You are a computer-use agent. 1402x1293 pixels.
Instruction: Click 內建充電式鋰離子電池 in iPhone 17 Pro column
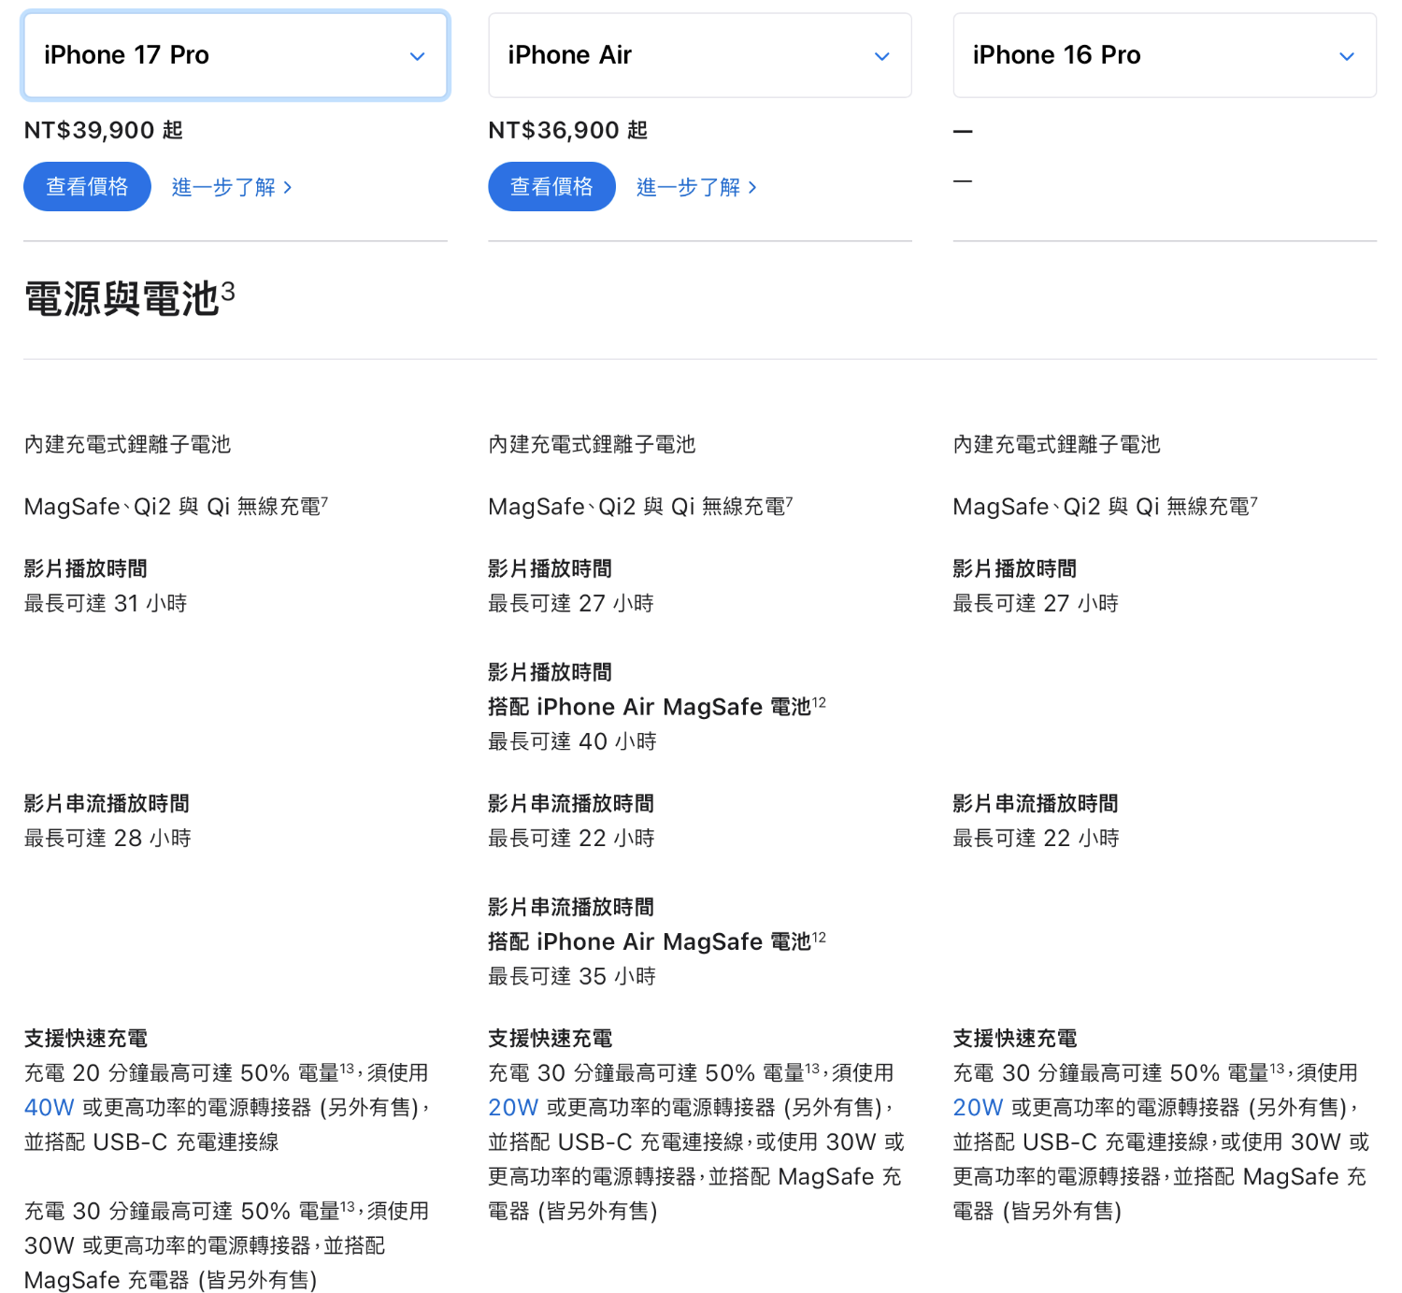pyautogui.click(x=127, y=444)
